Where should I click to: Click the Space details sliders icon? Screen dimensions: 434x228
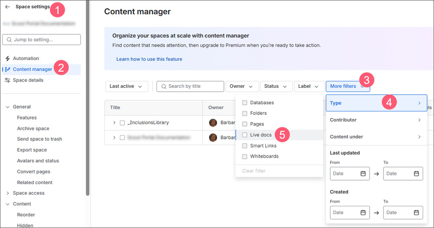pyautogui.click(x=7, y=80)
